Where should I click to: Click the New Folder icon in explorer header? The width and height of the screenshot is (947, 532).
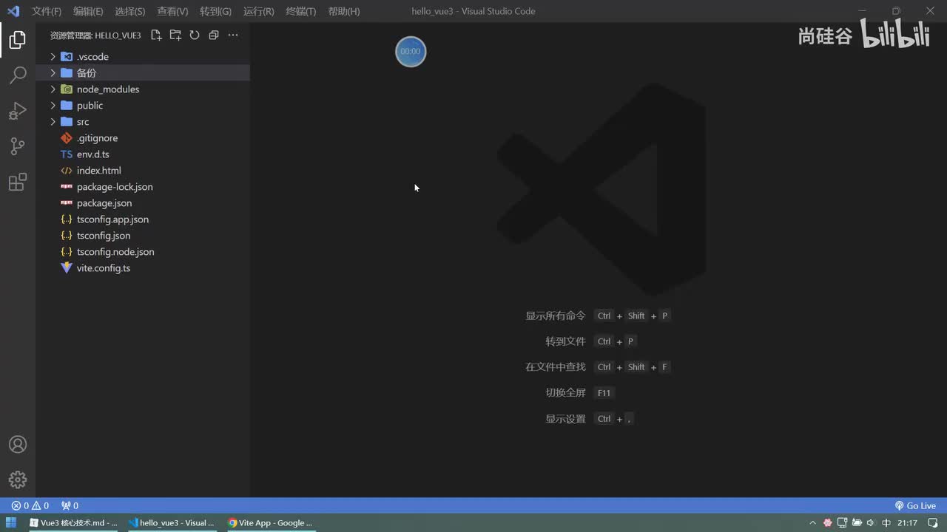coord(175,35)
